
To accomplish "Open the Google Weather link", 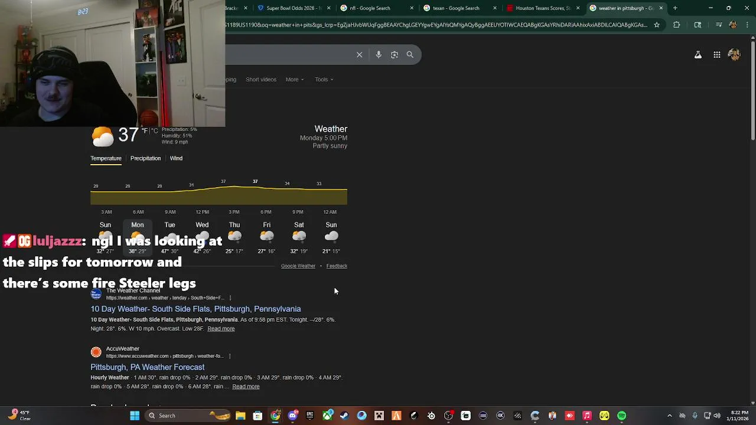I will [x=298, y=266].
